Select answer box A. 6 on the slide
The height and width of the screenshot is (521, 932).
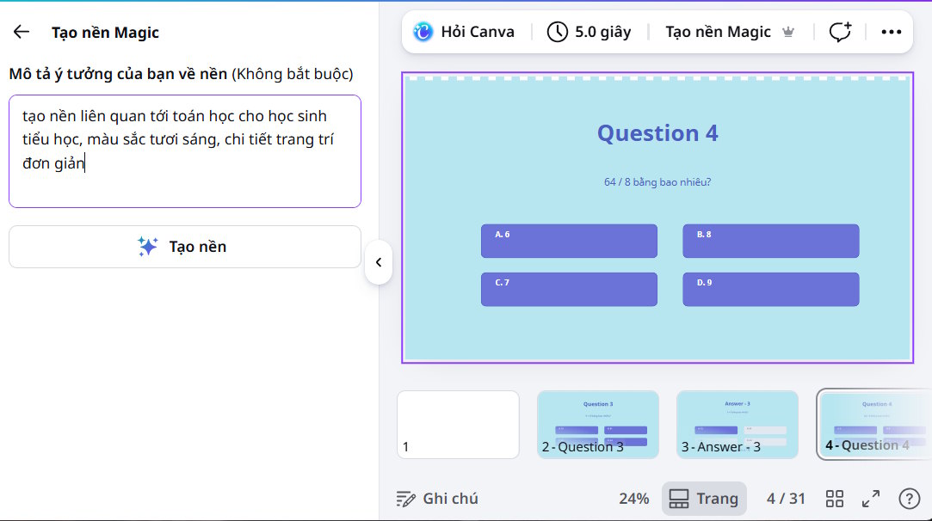click(x=568, y=241)
